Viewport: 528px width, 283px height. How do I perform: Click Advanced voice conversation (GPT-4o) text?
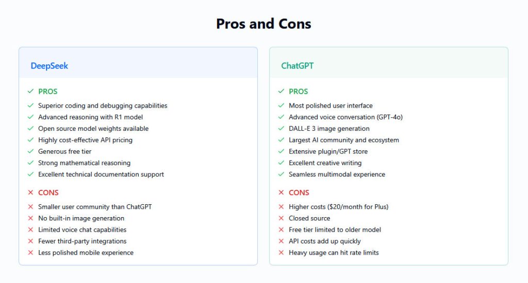click(x=345, y=117)
